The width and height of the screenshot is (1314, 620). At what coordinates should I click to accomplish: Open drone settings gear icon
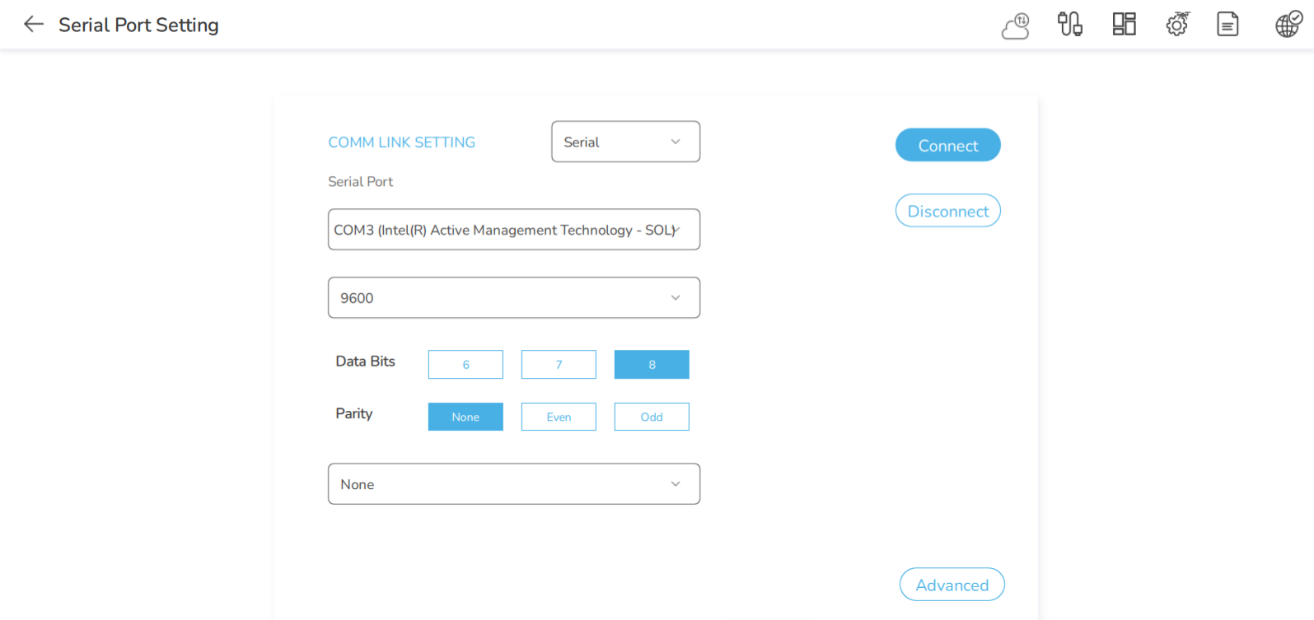click(x=1177, y=25)
